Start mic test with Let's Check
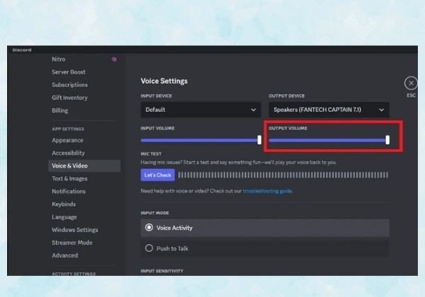Screen dimensions: 425x297 tap(158, 175)
